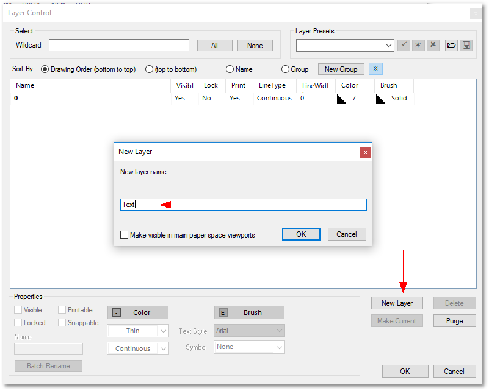This screenshot has width=489, height=391.
Task: Click the Name column header
Action: point(90,85)
